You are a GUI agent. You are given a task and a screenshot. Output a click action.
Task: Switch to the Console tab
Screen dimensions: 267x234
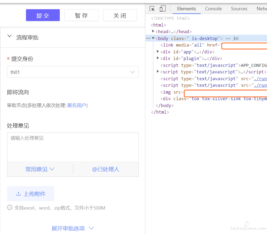tap(213, 9)
